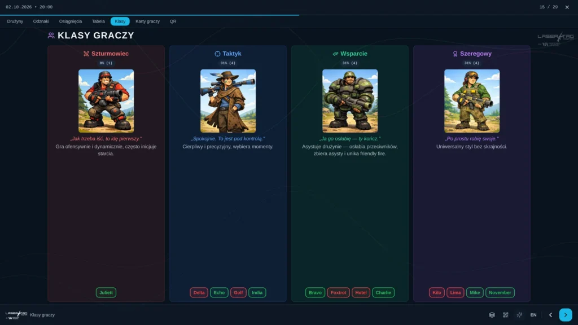Open the Szturmowiec character portrait

(x=106, y=101)
